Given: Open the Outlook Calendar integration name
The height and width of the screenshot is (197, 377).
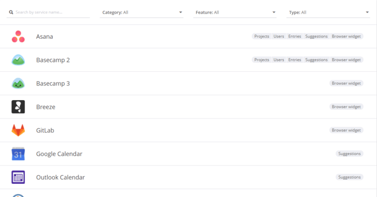Looking at the screenshot, I should tap(60, 177).
